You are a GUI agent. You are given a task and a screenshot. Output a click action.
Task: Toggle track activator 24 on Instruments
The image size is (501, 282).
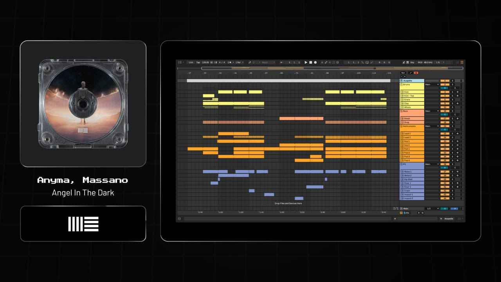pyautogui.click(x=445, y=126)
